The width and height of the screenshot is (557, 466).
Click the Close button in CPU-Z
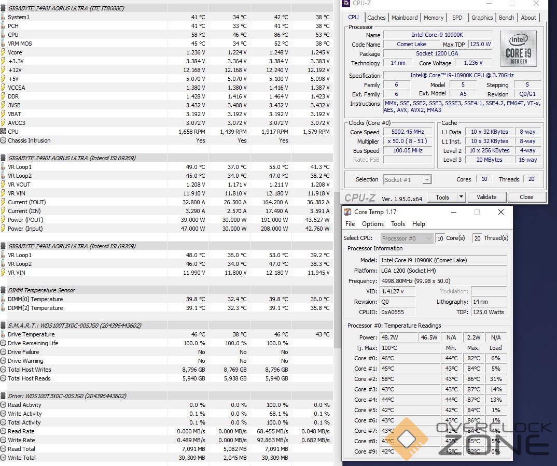coord(526,197)
